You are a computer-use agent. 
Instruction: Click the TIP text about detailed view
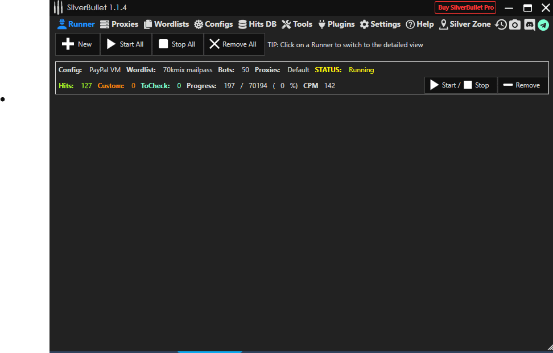[x=345, y=45]
